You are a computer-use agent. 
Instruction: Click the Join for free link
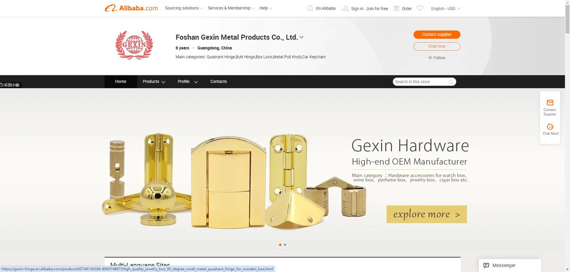coord(377,9)
